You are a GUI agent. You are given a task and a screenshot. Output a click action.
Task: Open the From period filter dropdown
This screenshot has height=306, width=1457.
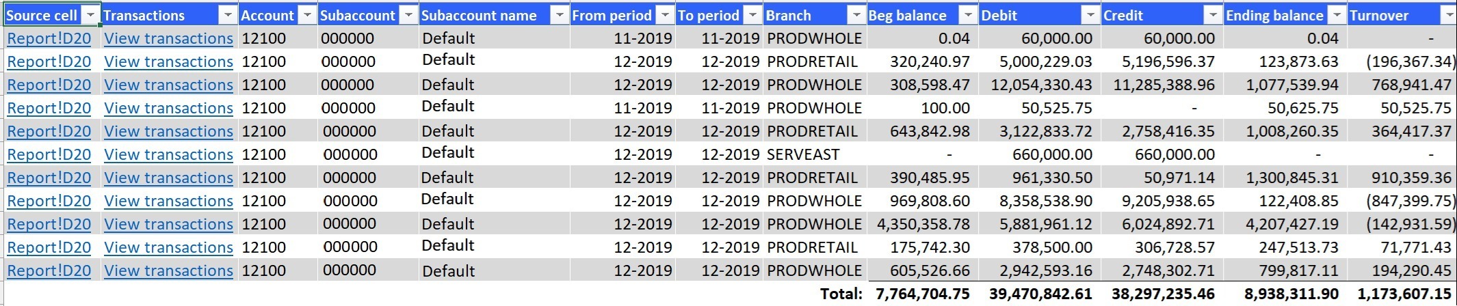point(665,15)
